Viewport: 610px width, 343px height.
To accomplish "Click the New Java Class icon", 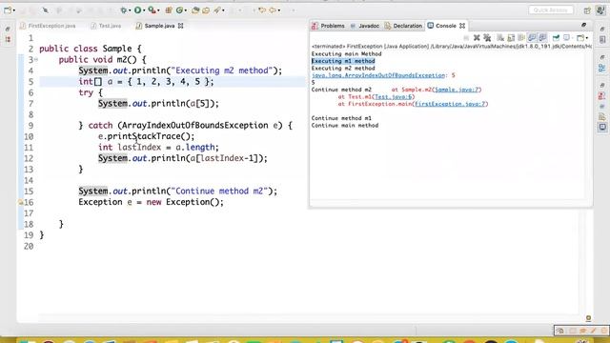I will click(179, 10).
